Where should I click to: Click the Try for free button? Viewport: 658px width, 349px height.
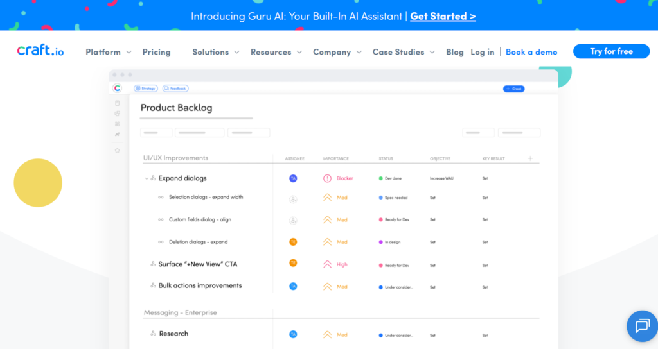611,51
